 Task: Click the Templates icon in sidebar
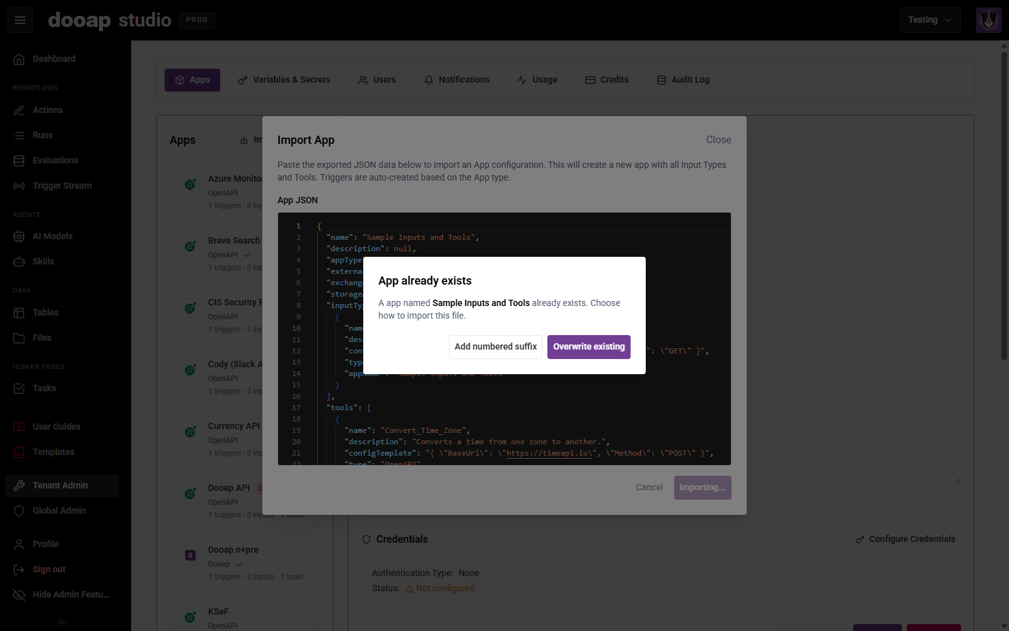click(19, 452)
